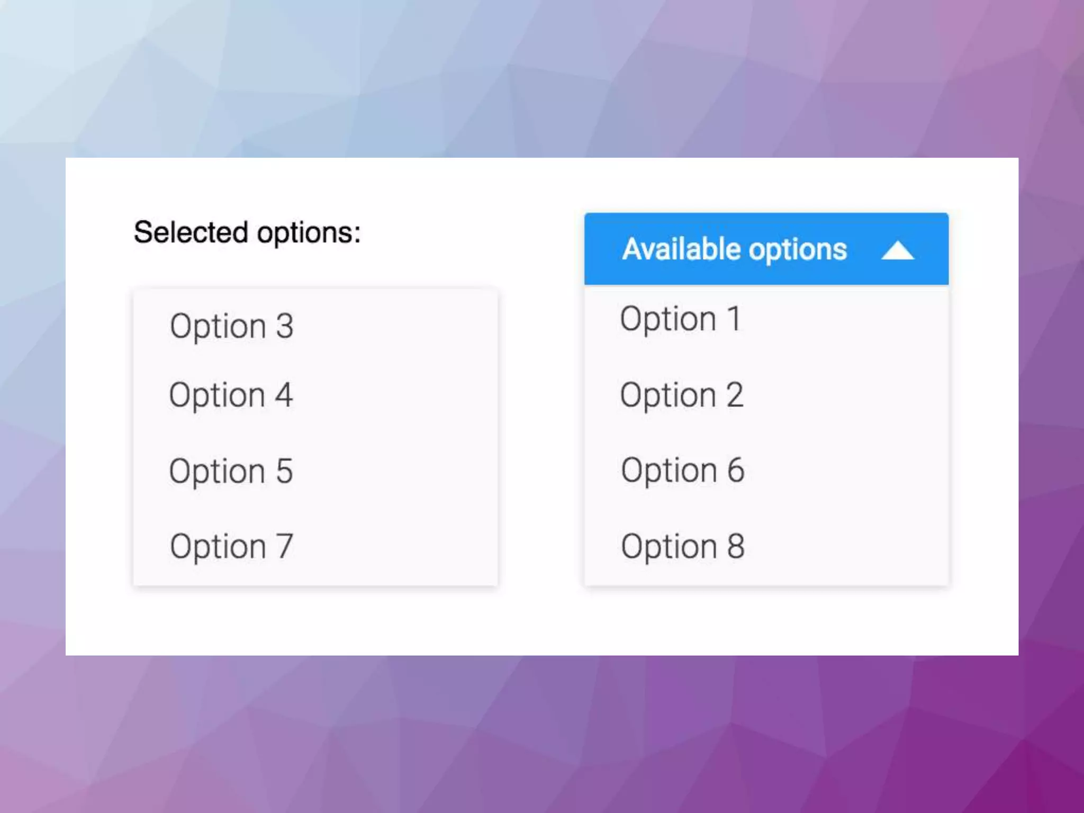
Task: Collapse the Available options dropdown
Action: coord(766,249)
